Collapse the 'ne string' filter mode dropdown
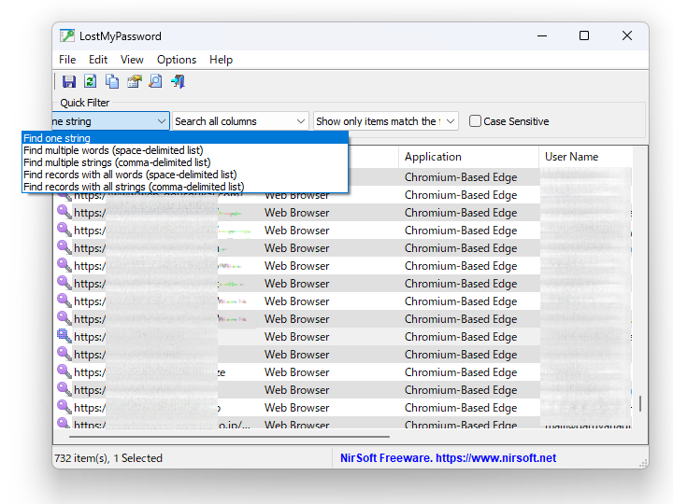Image resolution: width=673 pixels, height=504 pixels. click(x=162, y=121)
